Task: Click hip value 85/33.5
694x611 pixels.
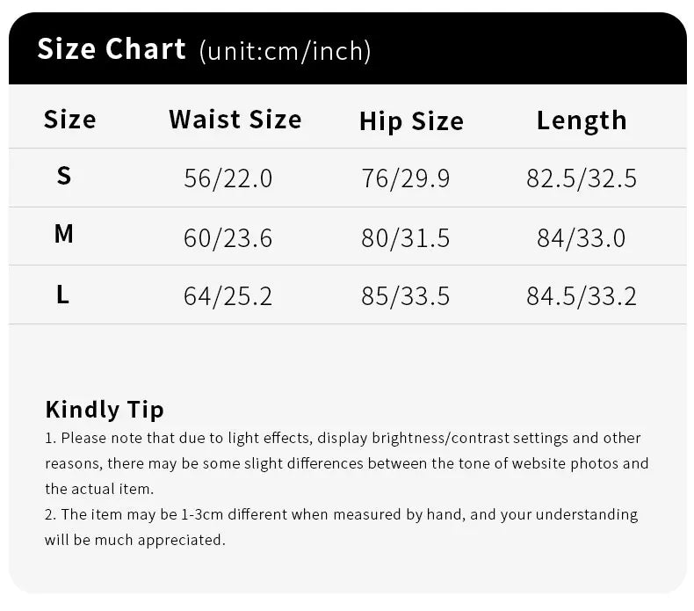Action: point(406,296)
